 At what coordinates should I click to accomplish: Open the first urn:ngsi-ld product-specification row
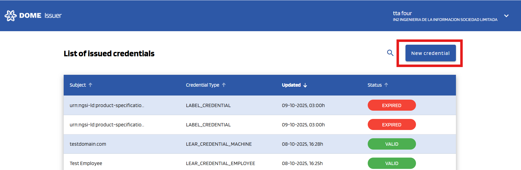pos(107,105)
